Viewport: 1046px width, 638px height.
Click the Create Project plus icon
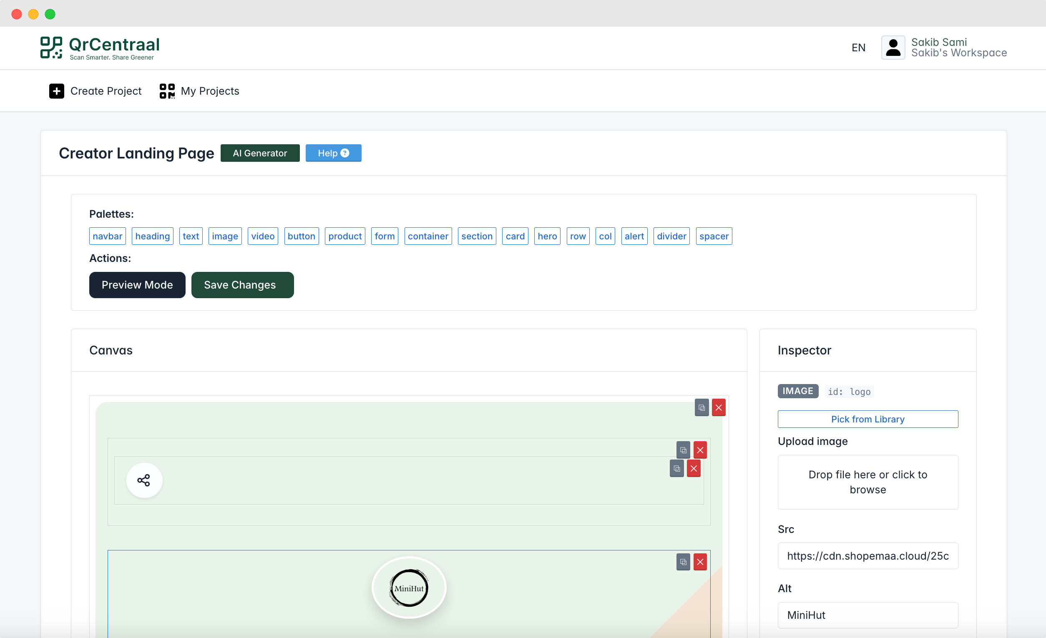pos(56,91)
